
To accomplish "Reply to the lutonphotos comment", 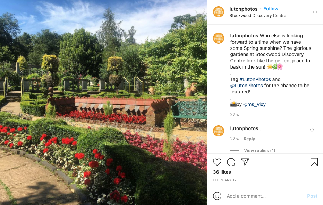I will coord(249,139).
